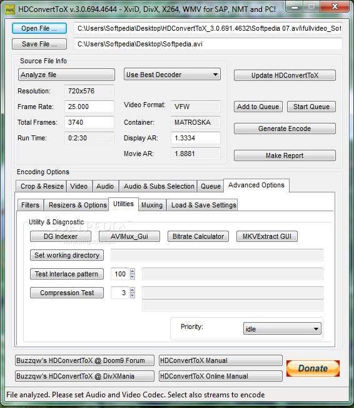The height and width of the screenshot is (408, 354).
Task: Click Analyze file button
Action: [x=66, y=75]
